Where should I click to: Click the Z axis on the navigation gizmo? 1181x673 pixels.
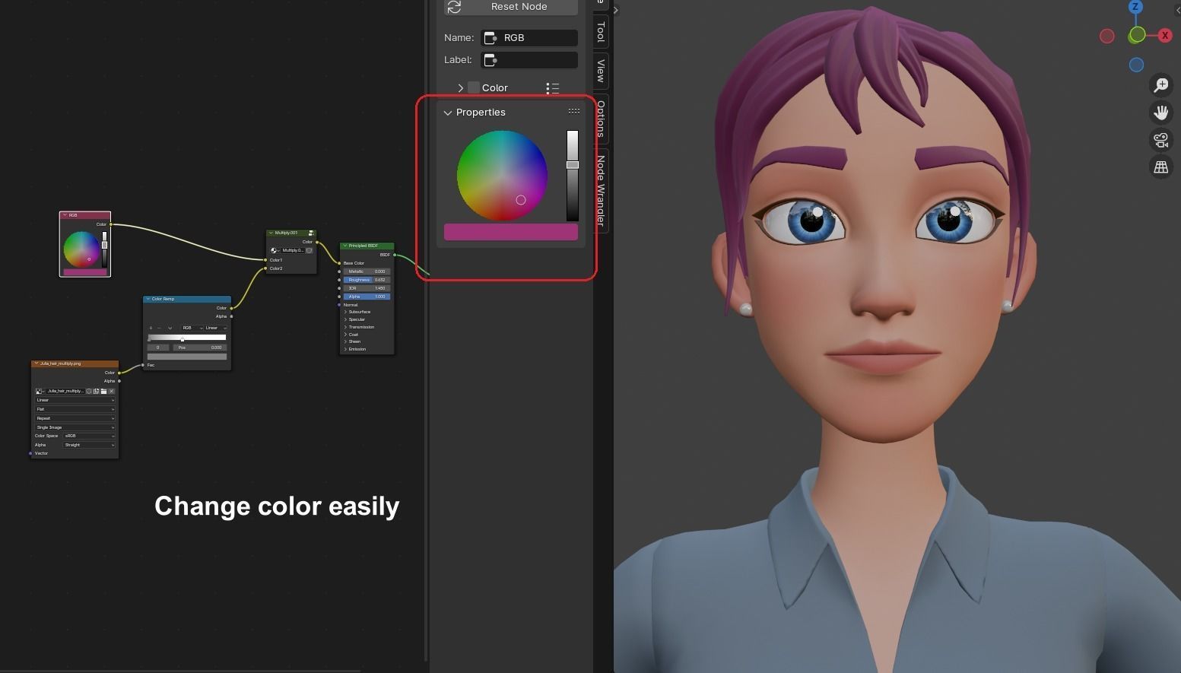pos(1135,7)
